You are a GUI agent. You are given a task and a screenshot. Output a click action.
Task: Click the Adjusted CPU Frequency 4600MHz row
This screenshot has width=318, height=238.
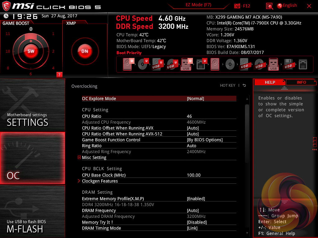[159, 122]
